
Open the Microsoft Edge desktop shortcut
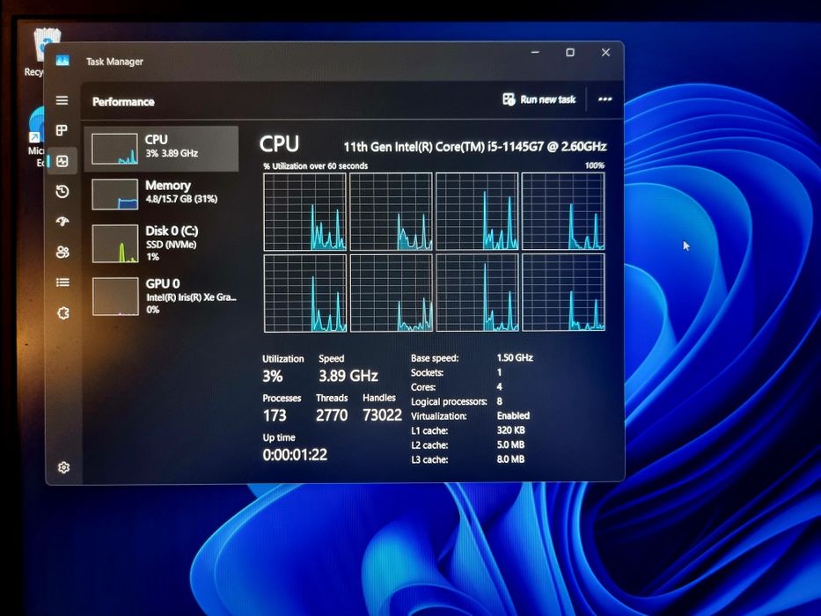pos(37,138)
